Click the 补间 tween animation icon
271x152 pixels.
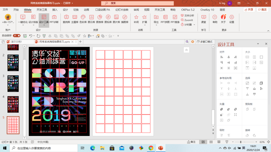click(x=136, y=19)
